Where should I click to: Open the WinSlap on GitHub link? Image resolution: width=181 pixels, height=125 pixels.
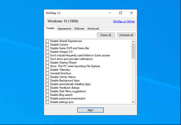click(x=124, y=21)
